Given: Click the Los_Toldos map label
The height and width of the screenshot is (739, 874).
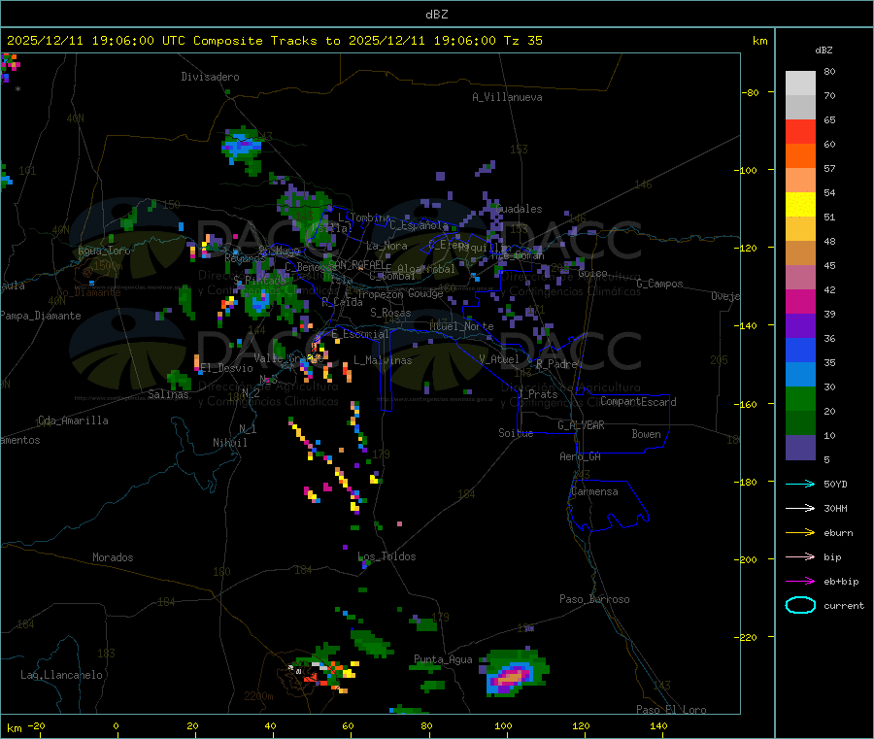Looking at the screenshot, I should 387,556.
